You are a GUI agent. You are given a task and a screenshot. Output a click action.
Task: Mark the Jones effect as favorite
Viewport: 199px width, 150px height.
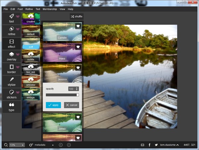click(78, 117)
